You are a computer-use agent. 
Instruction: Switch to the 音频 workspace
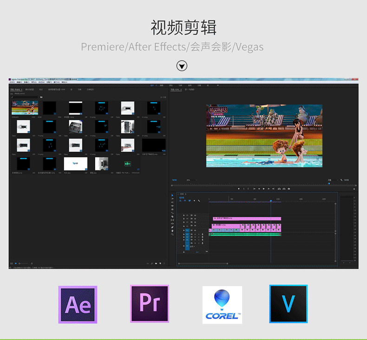tap(190, 85)
